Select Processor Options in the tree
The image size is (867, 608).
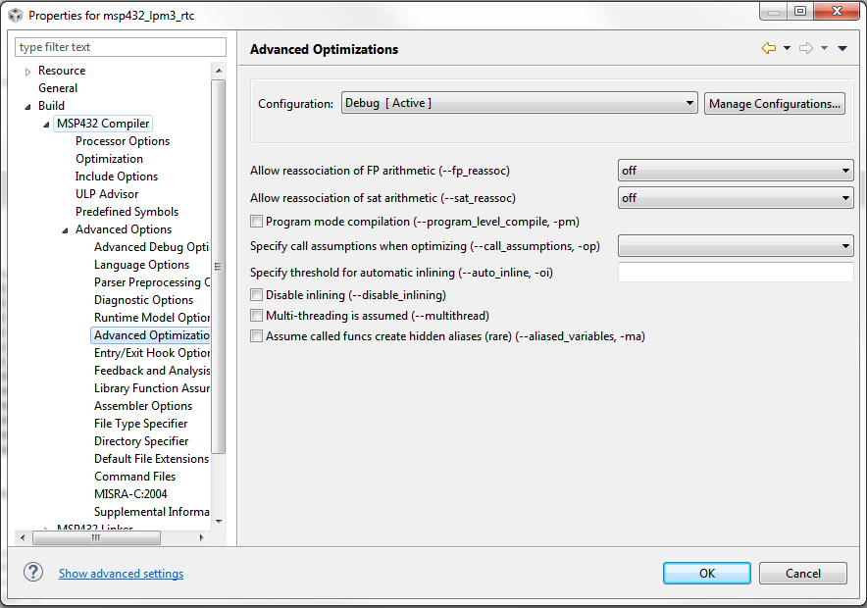pos(123,141)
